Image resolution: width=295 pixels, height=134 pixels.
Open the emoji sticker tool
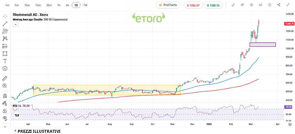tap(5, 68)
